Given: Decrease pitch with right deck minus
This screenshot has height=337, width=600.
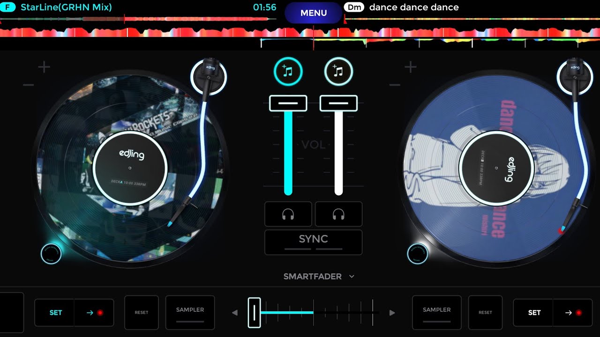Looking at the screenshot, I should 395,85.
